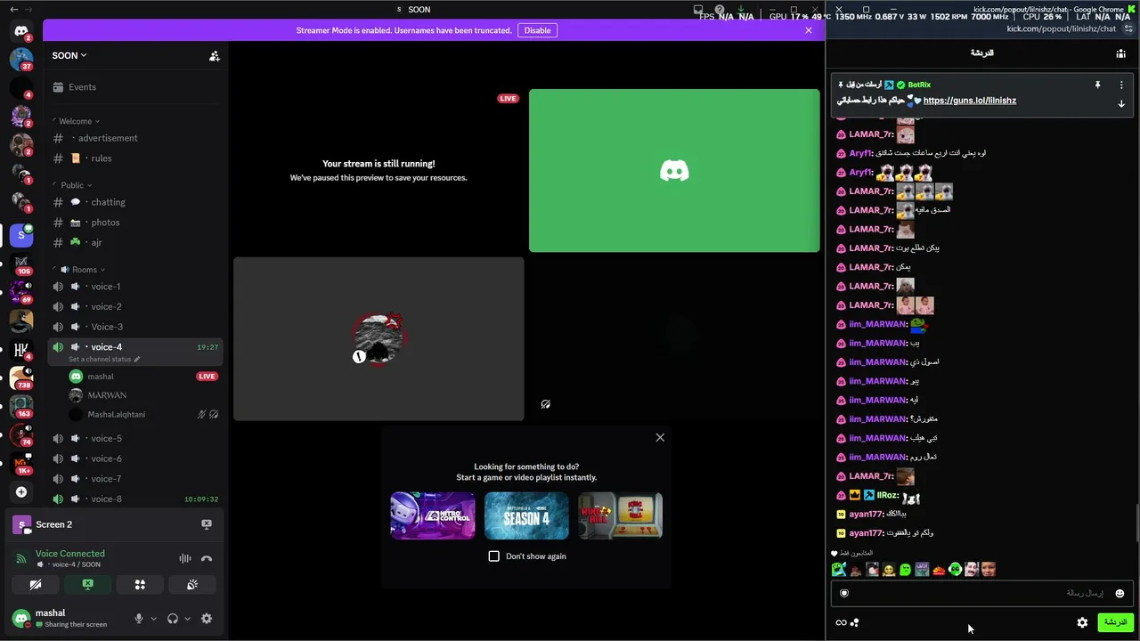Open the activities launcher button
Viewport: 1140px width, 641px height.
coord(140,585)
